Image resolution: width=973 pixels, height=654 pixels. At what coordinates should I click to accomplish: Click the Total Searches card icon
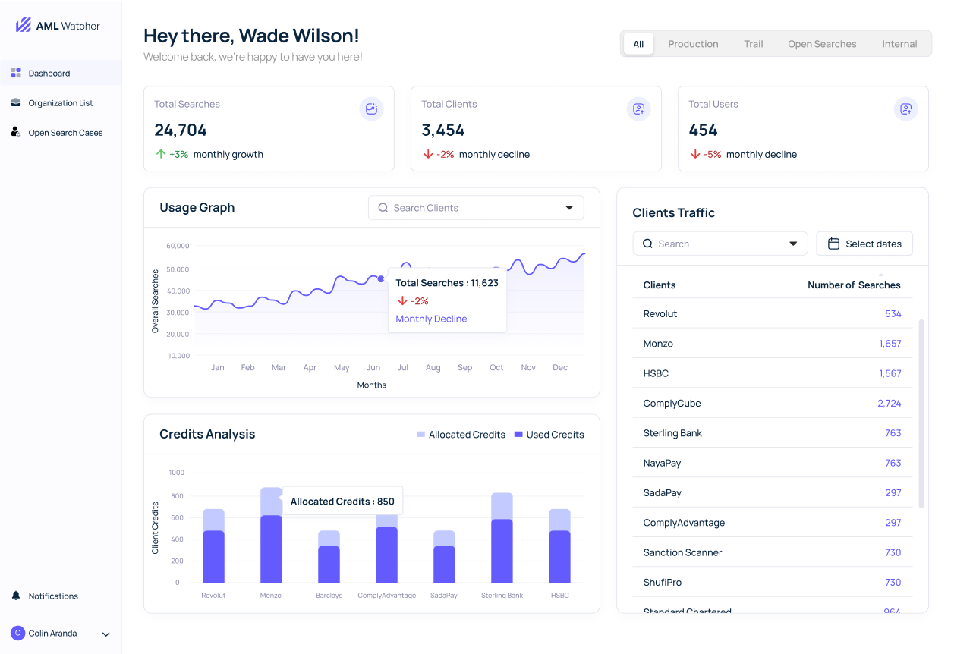[371, 108]
